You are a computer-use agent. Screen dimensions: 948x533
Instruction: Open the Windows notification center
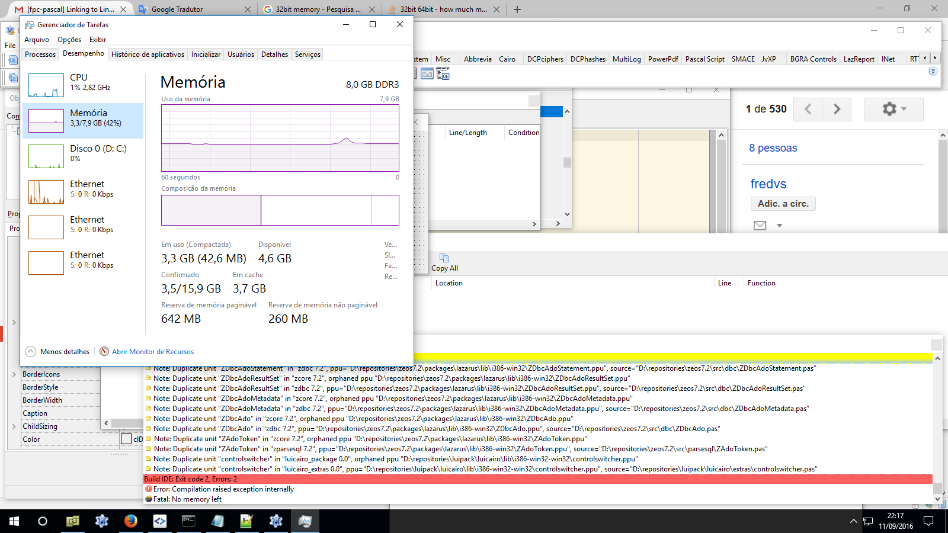point(928,521)
